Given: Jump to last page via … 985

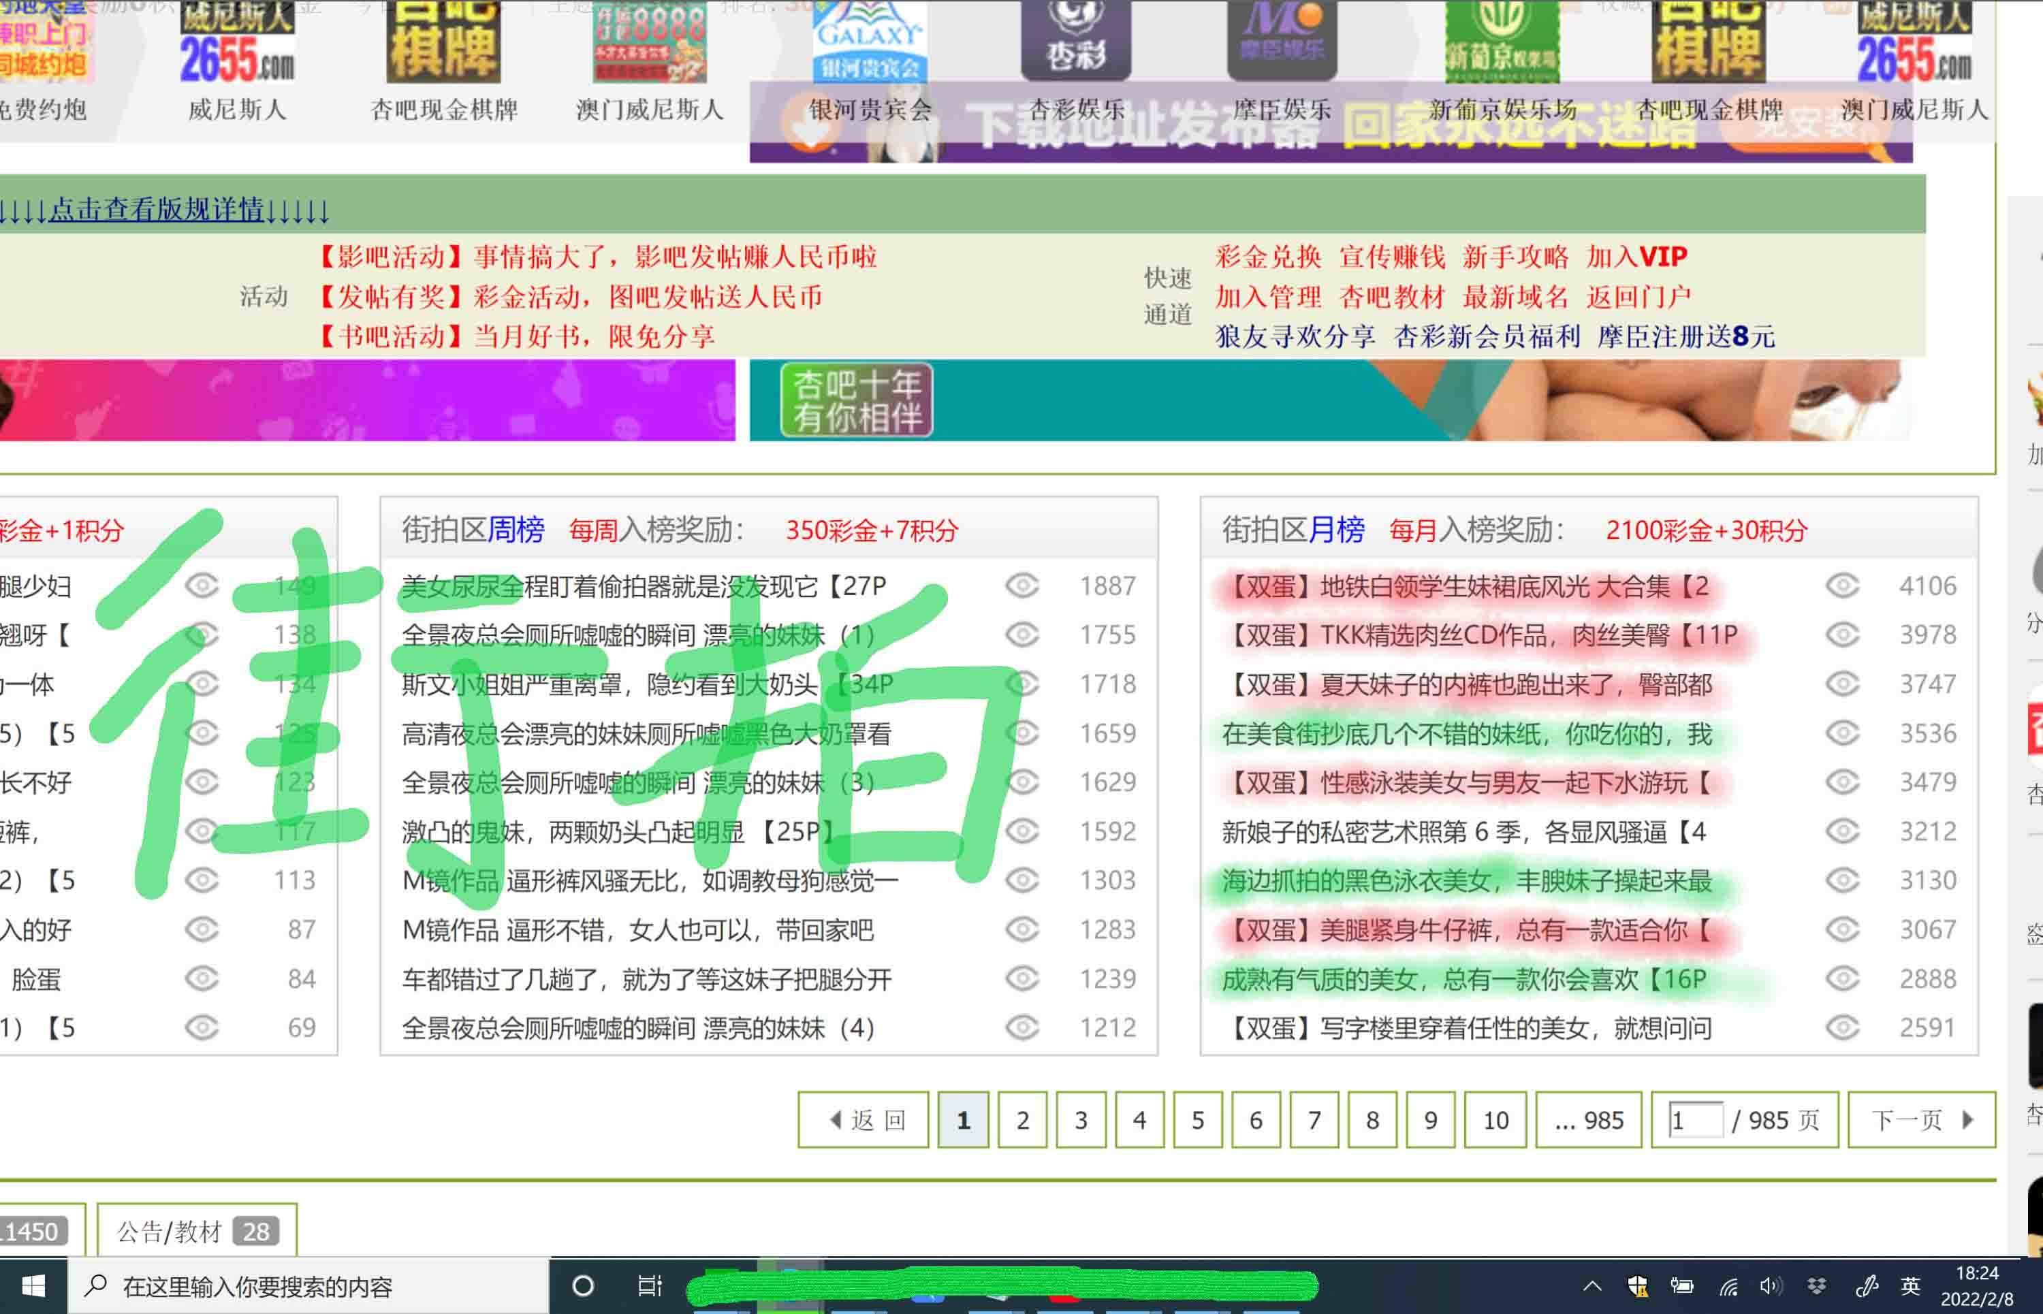Looking at the screenshot, I should (1588, 1119).
